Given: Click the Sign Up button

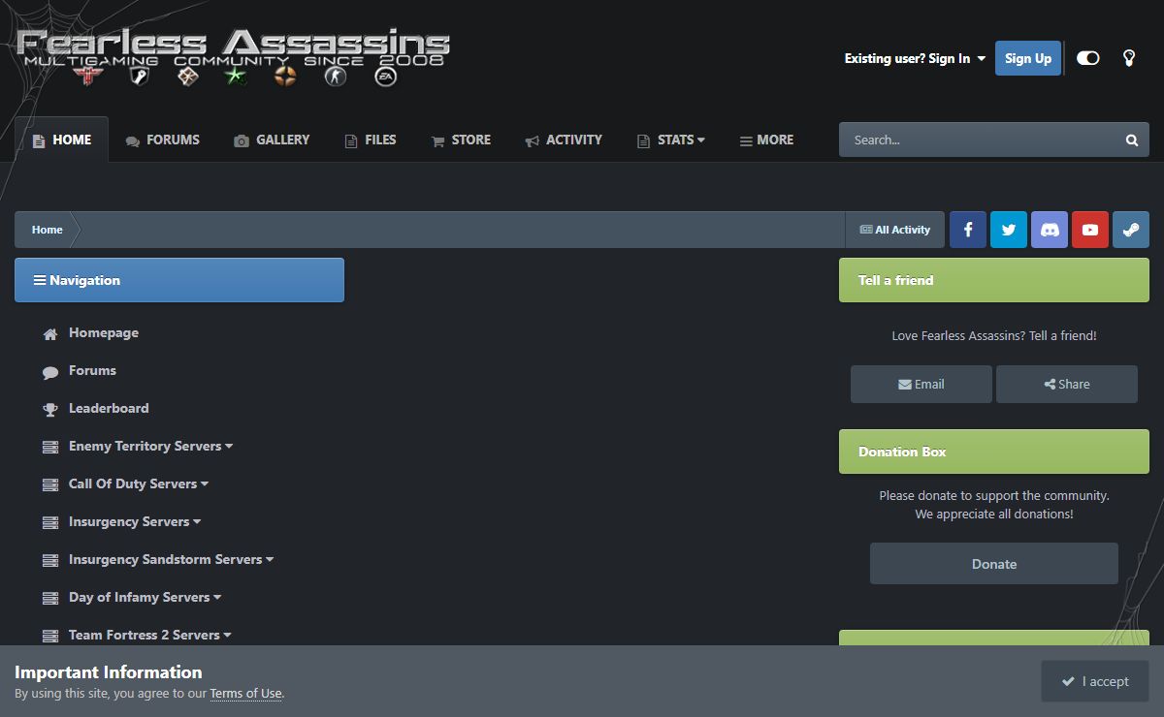Looking at the screenshot, I should (1027, 58).
